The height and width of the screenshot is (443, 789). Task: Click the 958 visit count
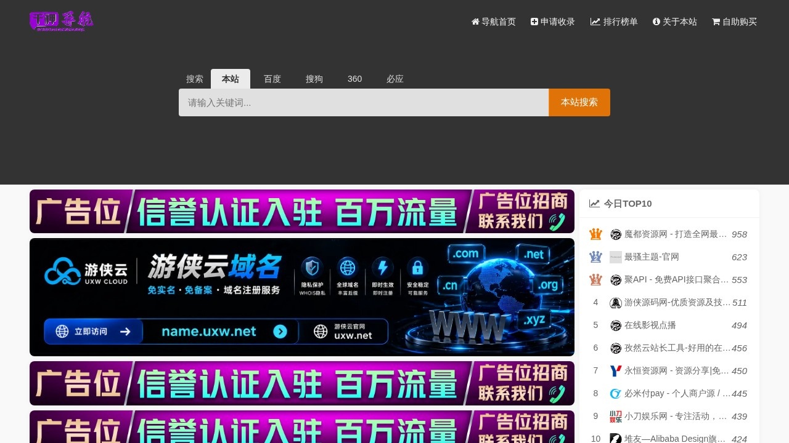pos(739,234)
